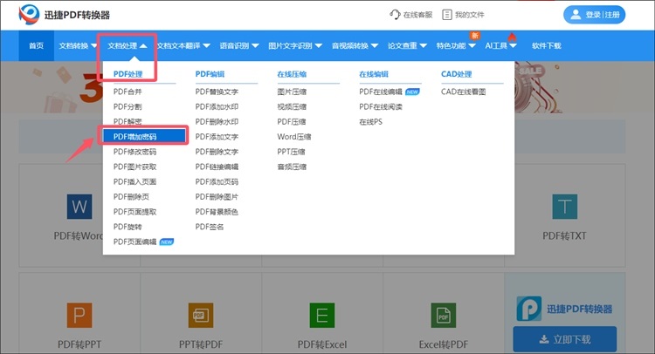Expand the 特色功能 dropdown

[x=456, y=45]
